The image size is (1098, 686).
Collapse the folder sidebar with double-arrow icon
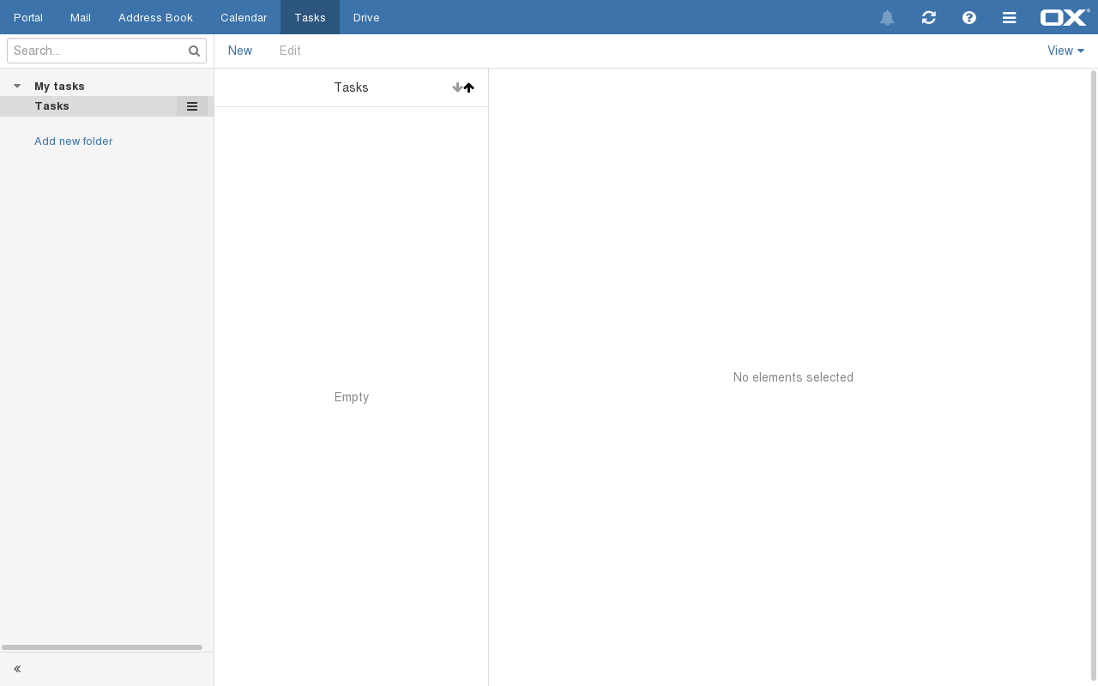tap(17, 669)
